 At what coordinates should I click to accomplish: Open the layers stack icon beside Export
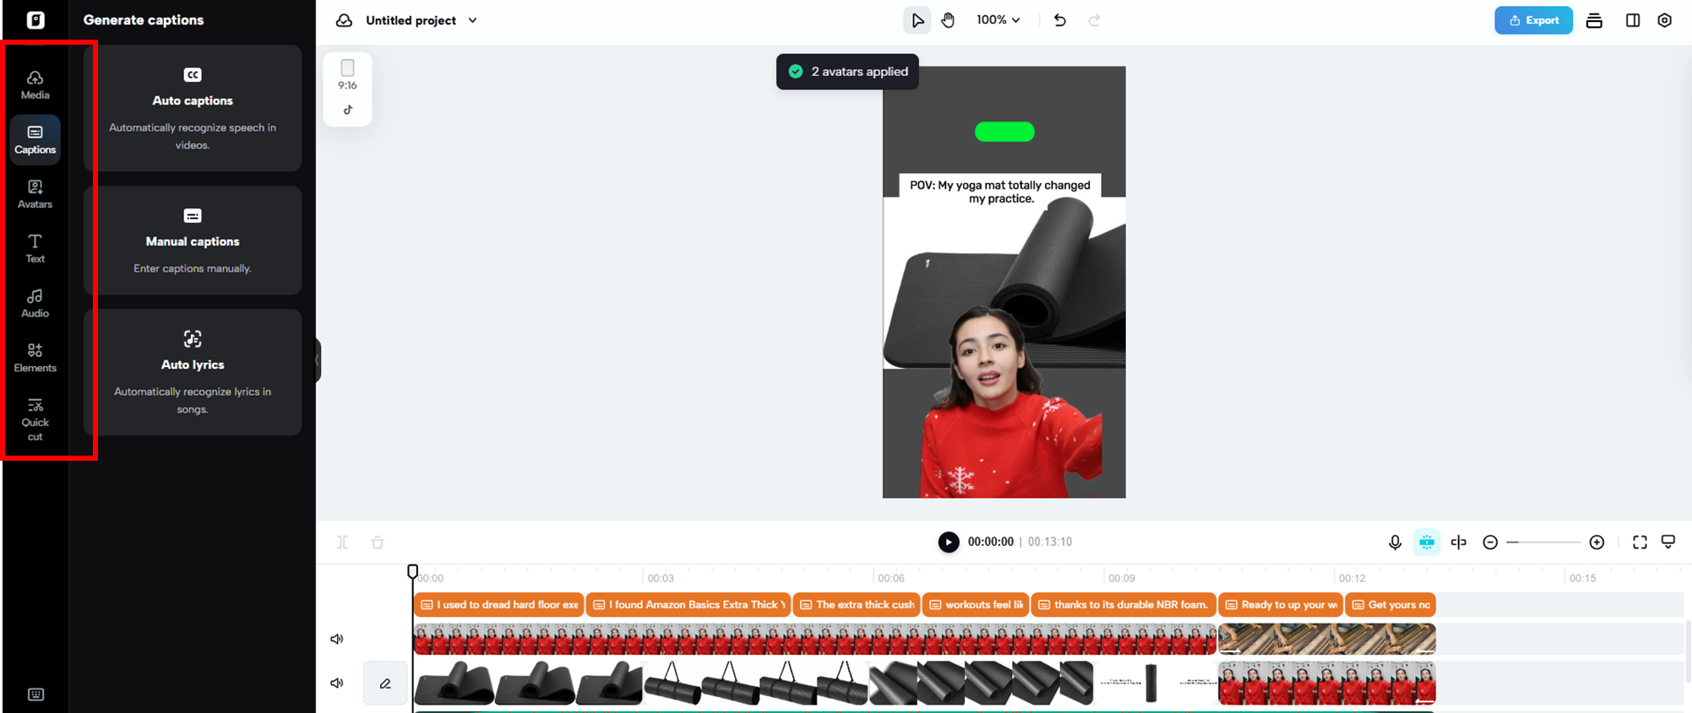tap(1594, 20)
